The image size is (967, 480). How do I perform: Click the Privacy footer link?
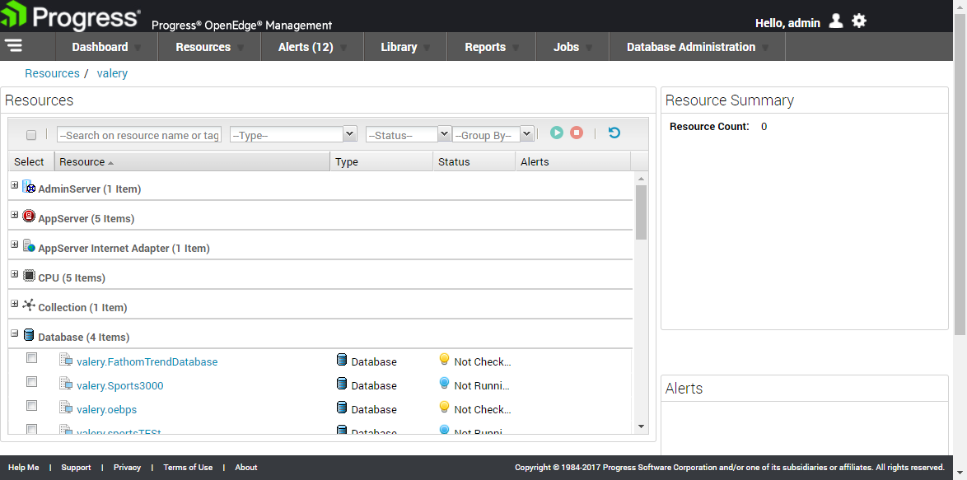coord(127,467)
